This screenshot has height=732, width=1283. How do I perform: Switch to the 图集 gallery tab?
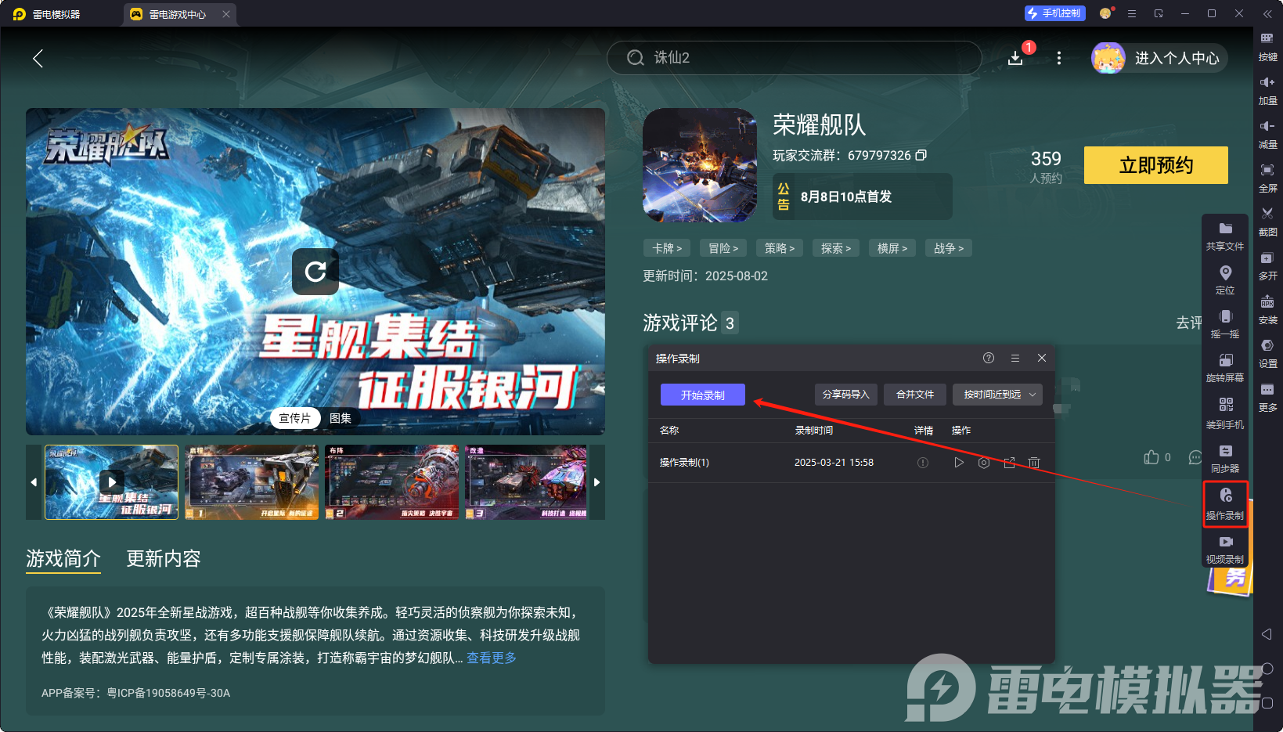[340, 417]
